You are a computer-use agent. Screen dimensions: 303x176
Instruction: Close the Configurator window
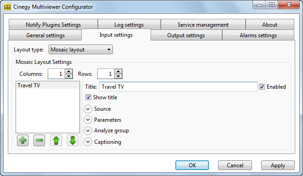click(289, 5)
